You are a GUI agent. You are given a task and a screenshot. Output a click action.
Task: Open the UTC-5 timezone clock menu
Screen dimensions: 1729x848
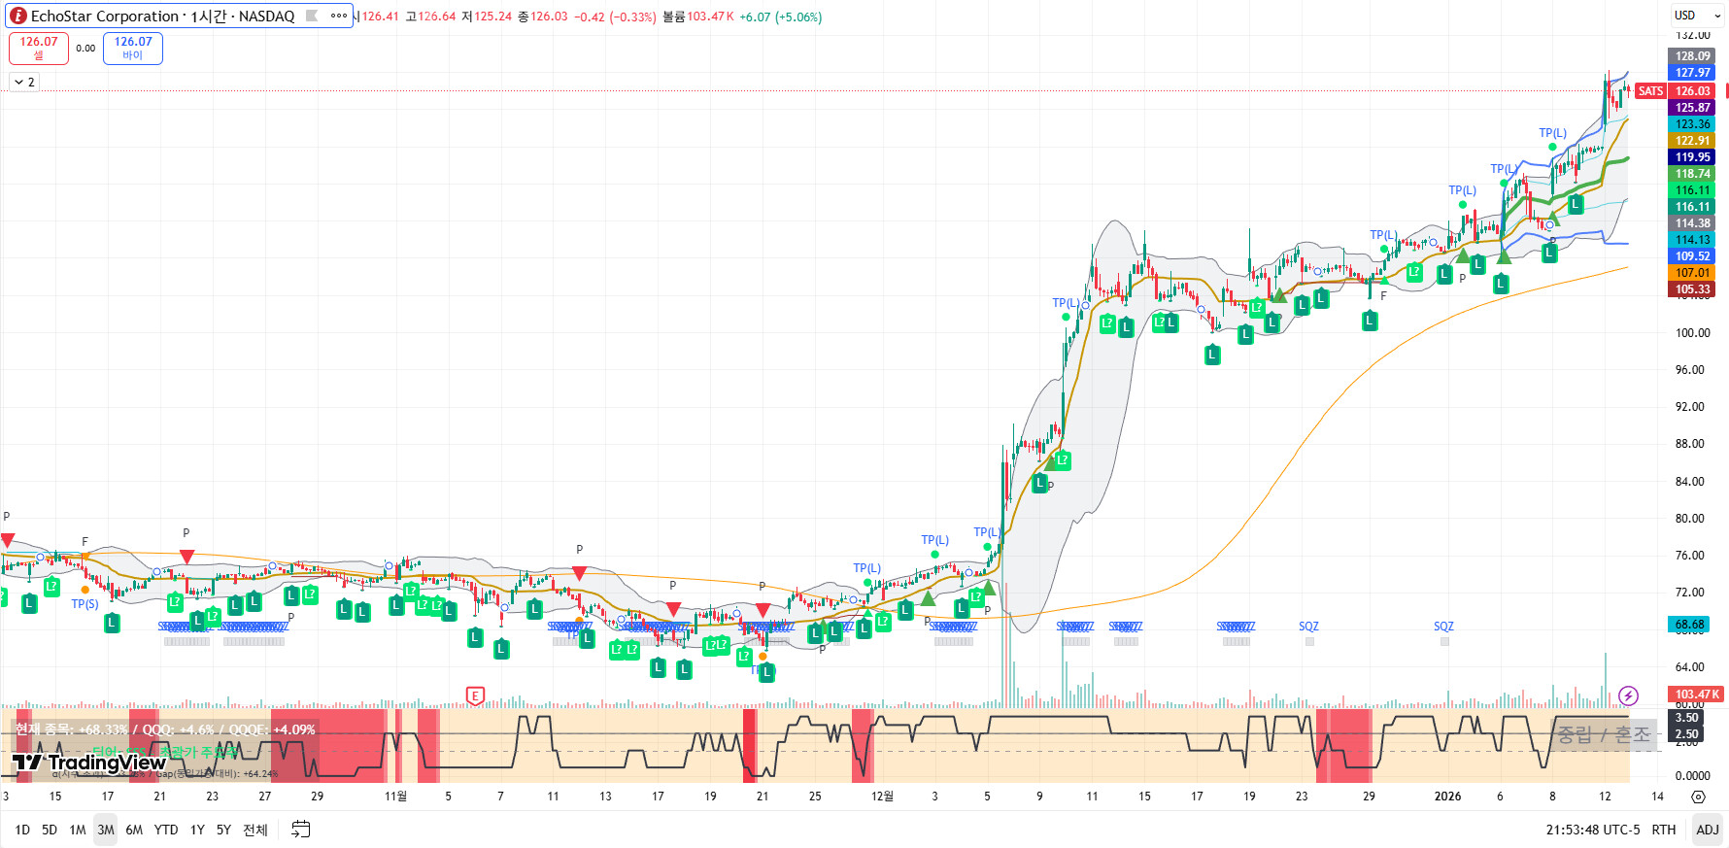1593,830
